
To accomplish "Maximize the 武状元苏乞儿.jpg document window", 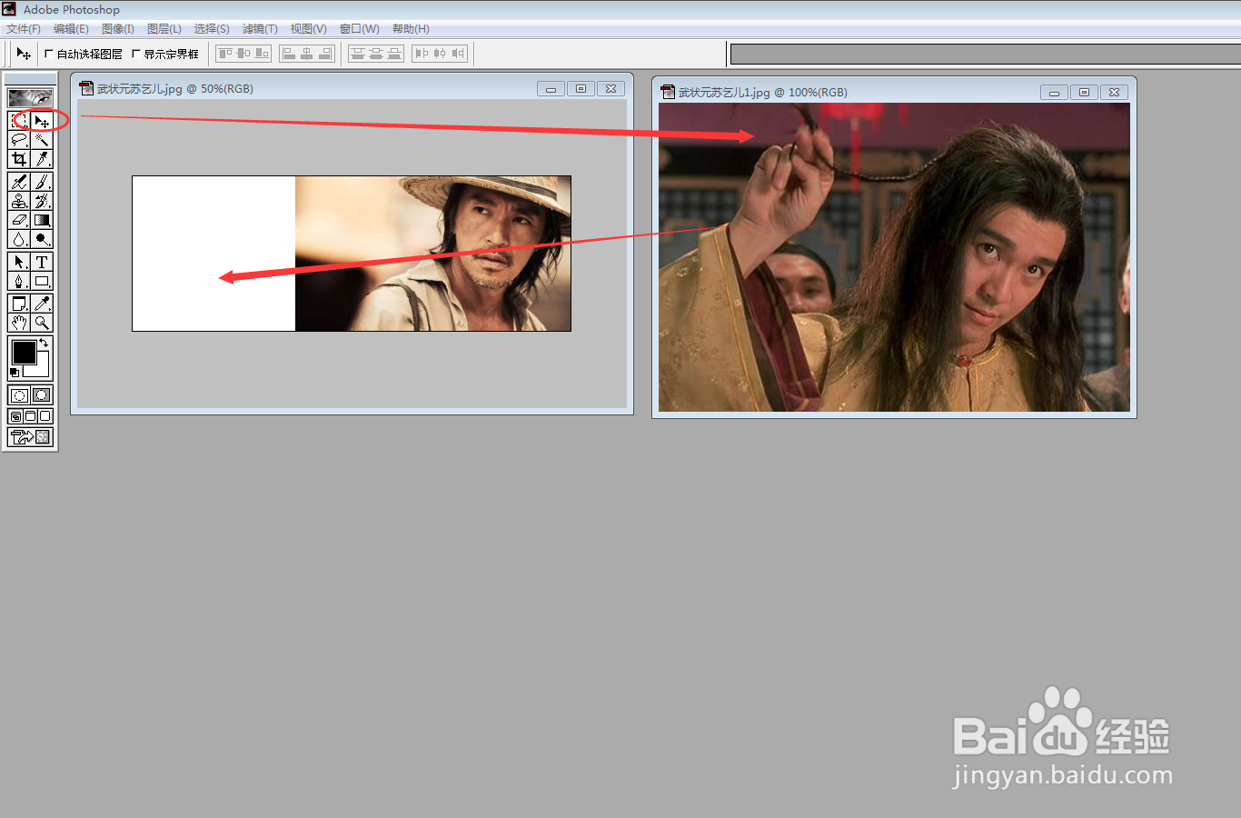I will coord(581,88).
